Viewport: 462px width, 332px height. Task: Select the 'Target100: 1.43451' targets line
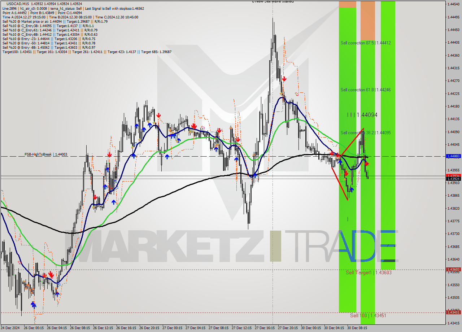point(87,52)
